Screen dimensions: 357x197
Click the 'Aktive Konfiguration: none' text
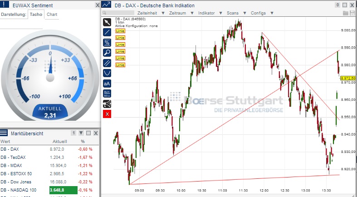click(x=136, y=26)
